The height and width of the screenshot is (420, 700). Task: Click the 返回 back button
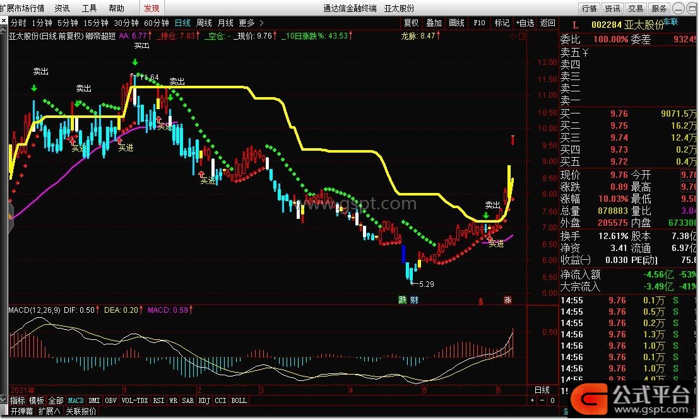tap(548, 23)
